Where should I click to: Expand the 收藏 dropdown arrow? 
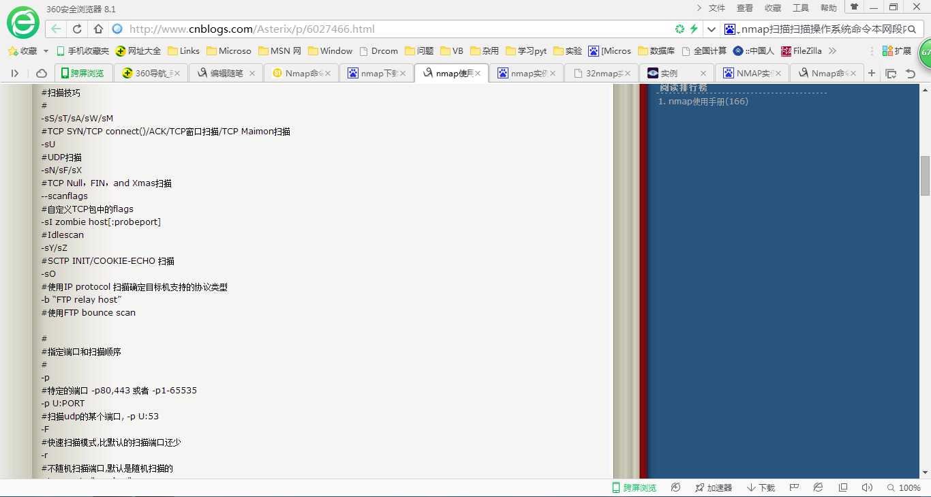46,51
